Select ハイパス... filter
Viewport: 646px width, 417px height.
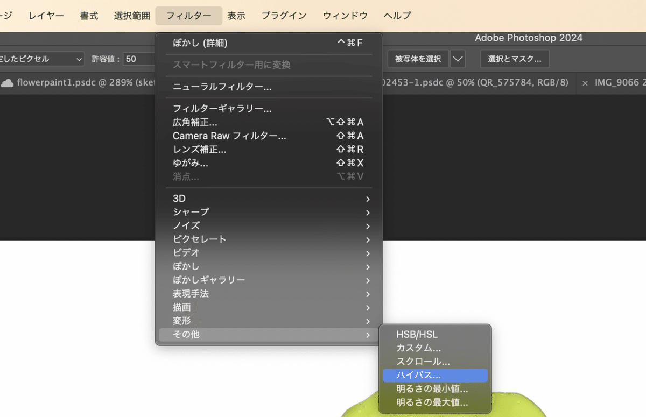(x=435, y=375)
